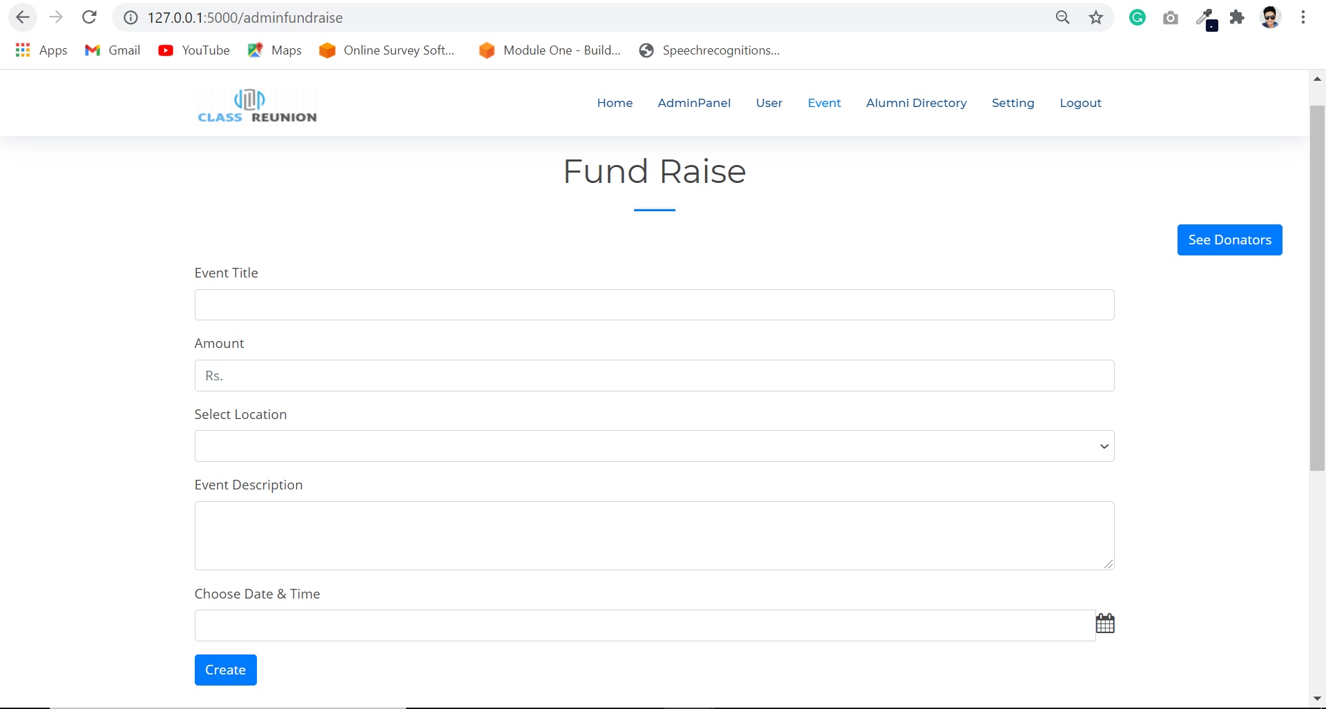The height and width of the screenshot is (709, 1326).
Task: Open the Chrome profile avatar
Action: coord(1270,17)
